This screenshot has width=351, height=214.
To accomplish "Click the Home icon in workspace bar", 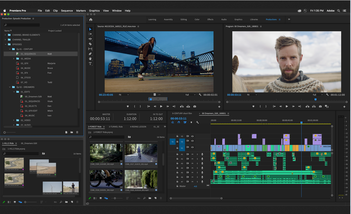I will click(91, 19).
